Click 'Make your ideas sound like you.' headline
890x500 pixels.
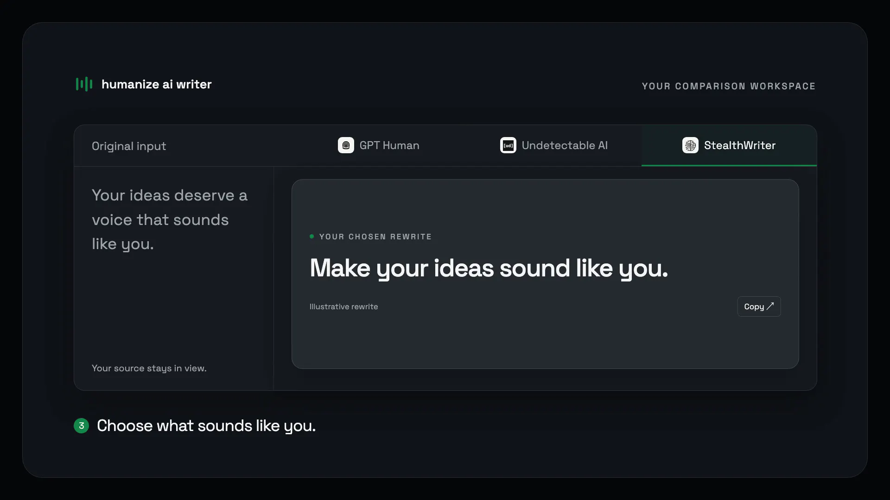[489, 268]
